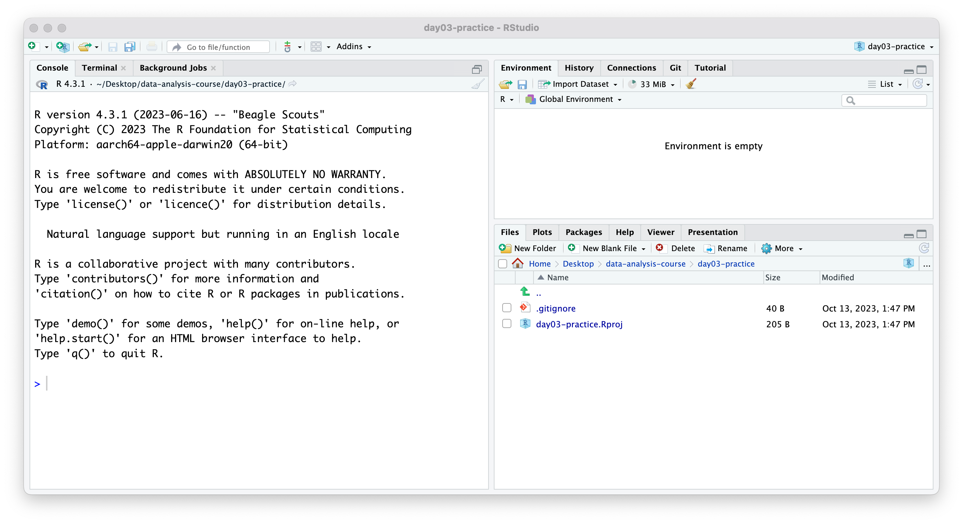Click the save workspace disk icon
Viewport: 963px width, 524px height.
pyautogui.click(x=522, y=84)
